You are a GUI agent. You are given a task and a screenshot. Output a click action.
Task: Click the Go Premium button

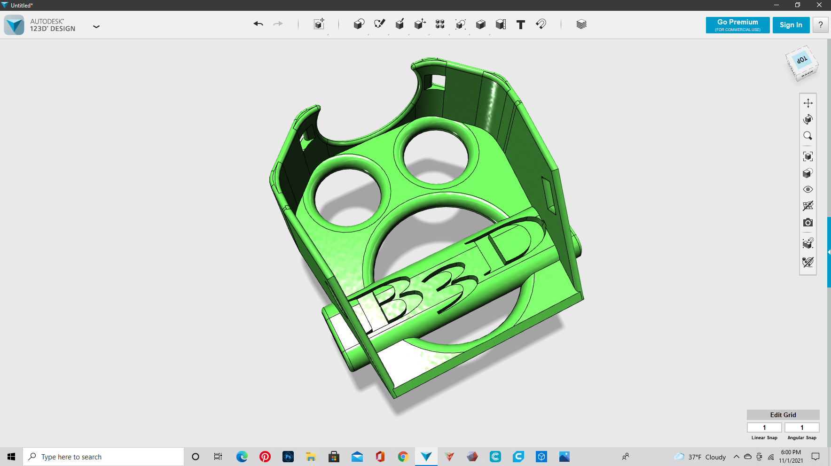[737, 25]
